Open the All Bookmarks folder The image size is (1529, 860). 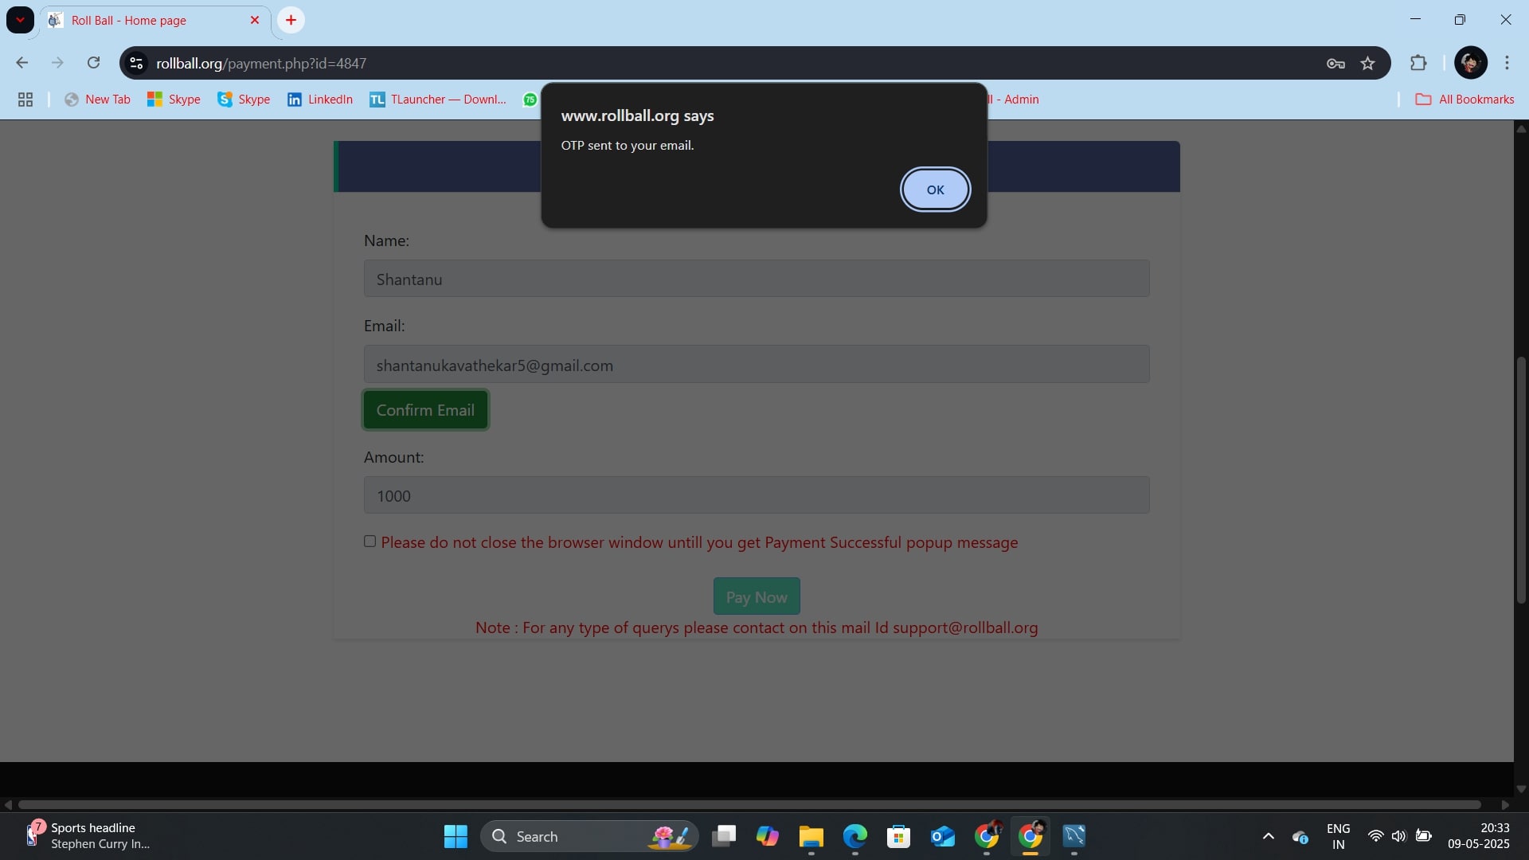point(1464,100)
